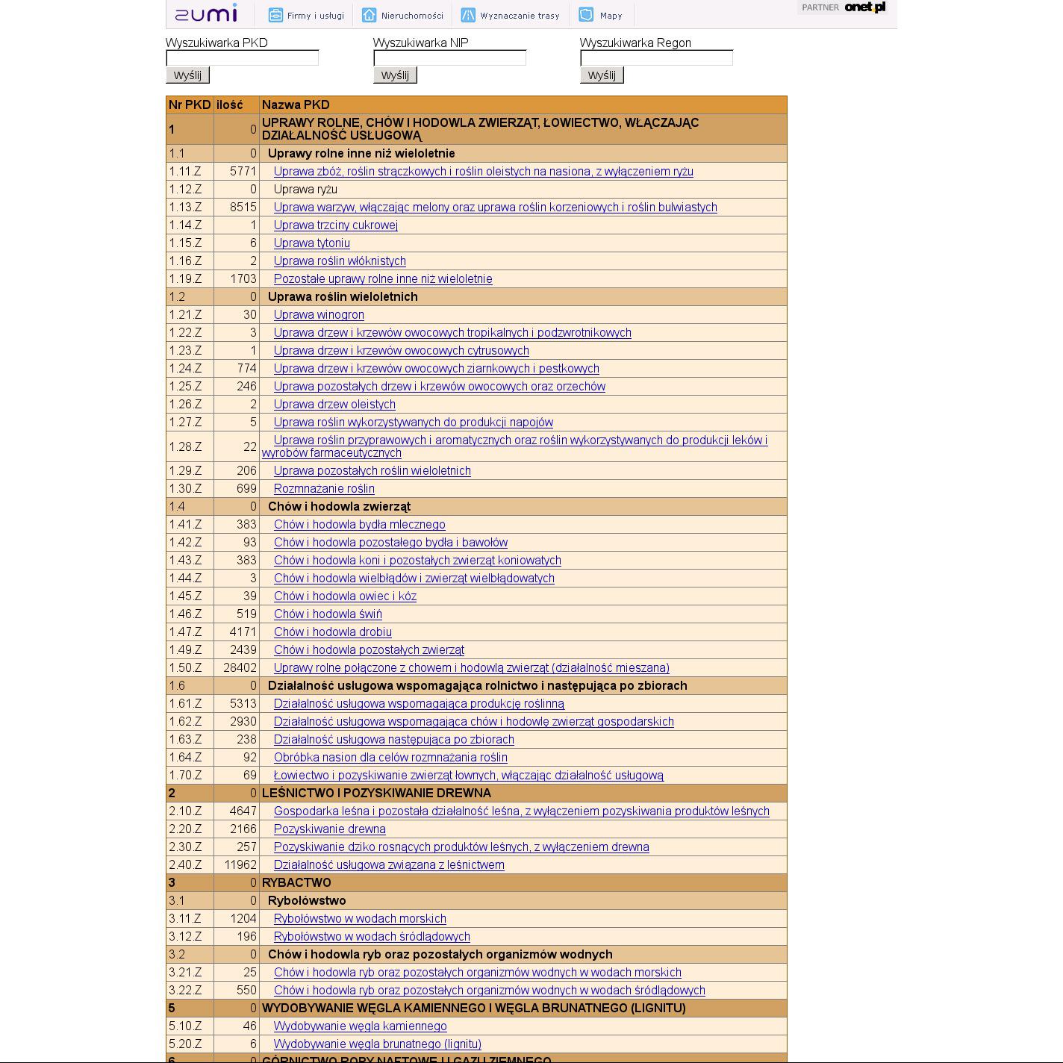Focus the Wyszukiwarka PKD input field

pyautogui.click(x=242, y=58)
